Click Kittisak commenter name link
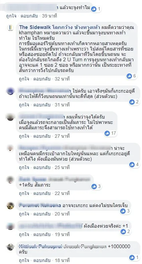The image size is (142, 264). coord(41,246)
